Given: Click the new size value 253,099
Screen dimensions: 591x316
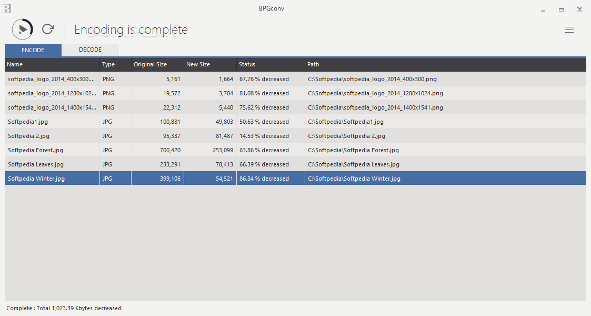Looking at the screenshot, I should [223, 150].
